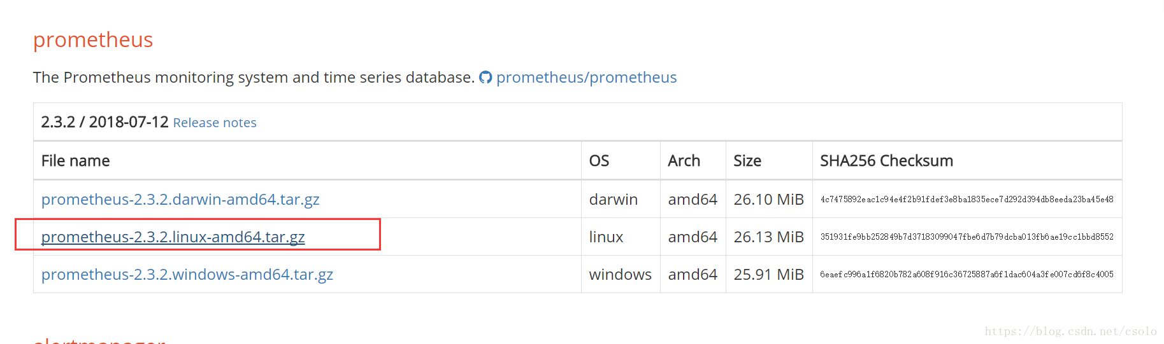The height and width of the screenshot is (344, 1164).
Task: Click the File name column header
Action: pyautogui.click(x=76, y=161)
